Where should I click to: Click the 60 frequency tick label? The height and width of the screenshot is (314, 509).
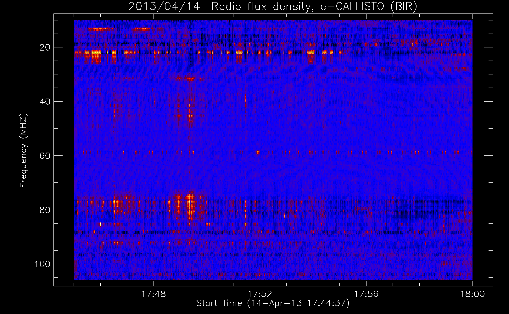[x=45, y=156]
